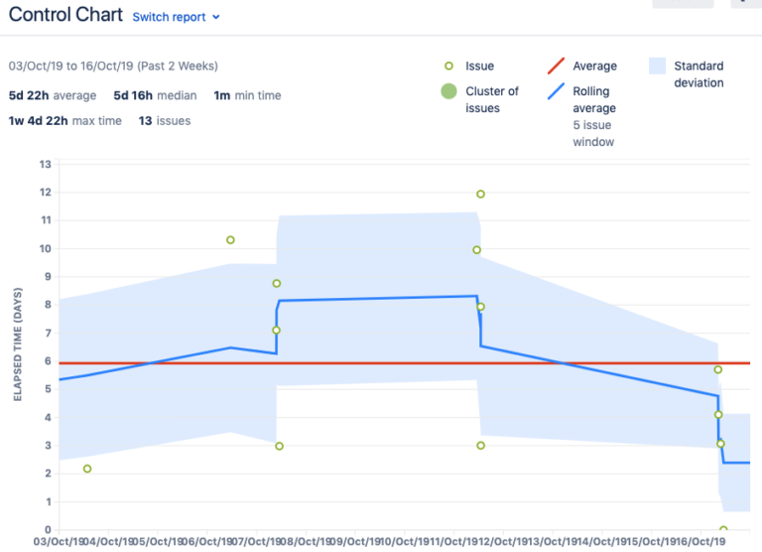Select the leftmost issue dot near 2 days
This screenshot has width=762, height=552.
click(x=87, y=469)
